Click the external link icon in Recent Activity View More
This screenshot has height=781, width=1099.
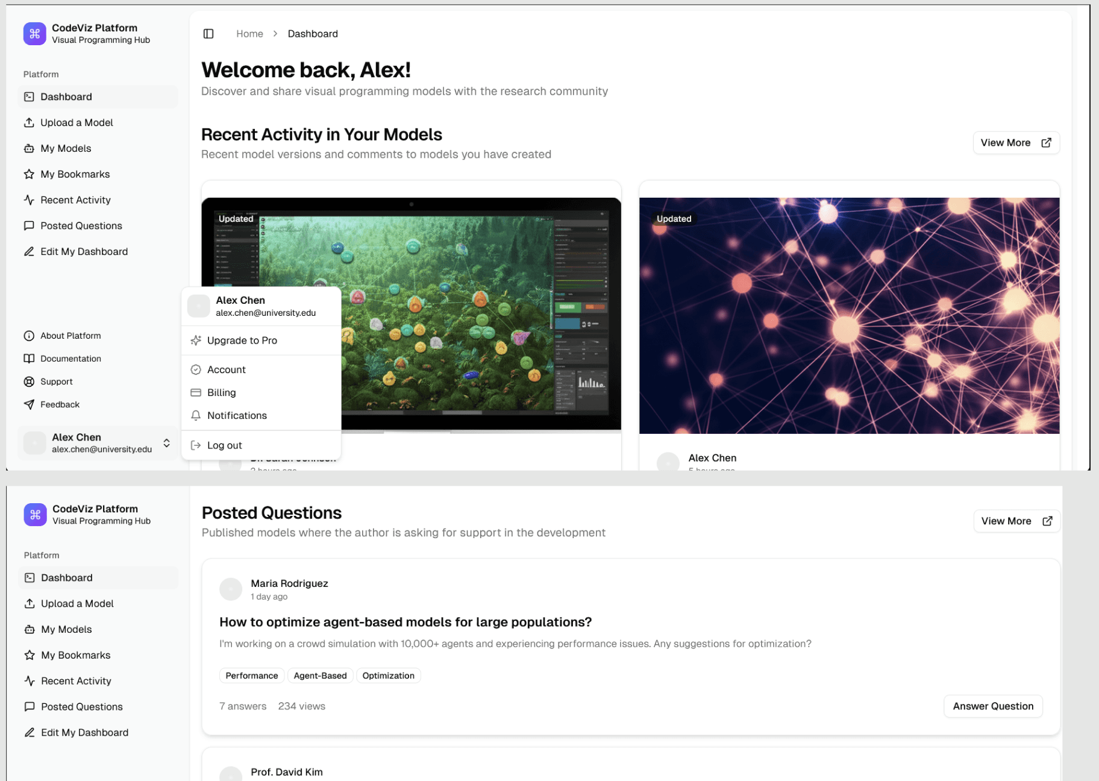tap(1047, 143)
